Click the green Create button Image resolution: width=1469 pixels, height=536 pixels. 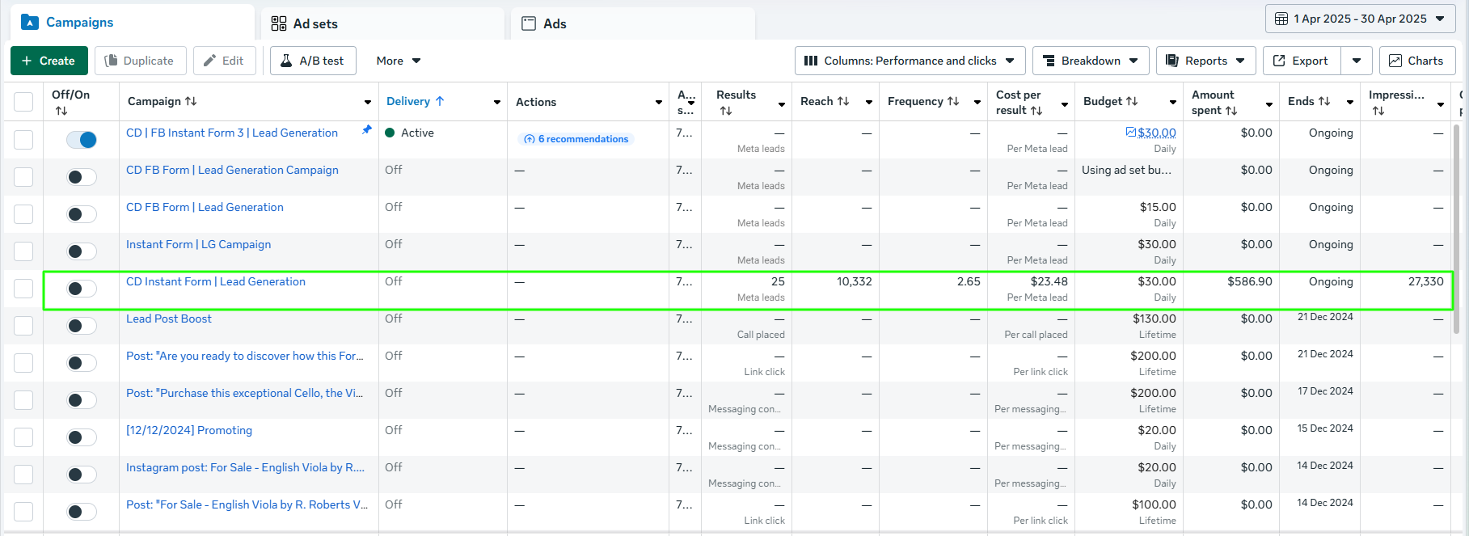(x=49, y=61)
